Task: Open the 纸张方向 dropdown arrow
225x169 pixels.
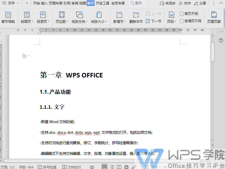Action: click(87, 21)
